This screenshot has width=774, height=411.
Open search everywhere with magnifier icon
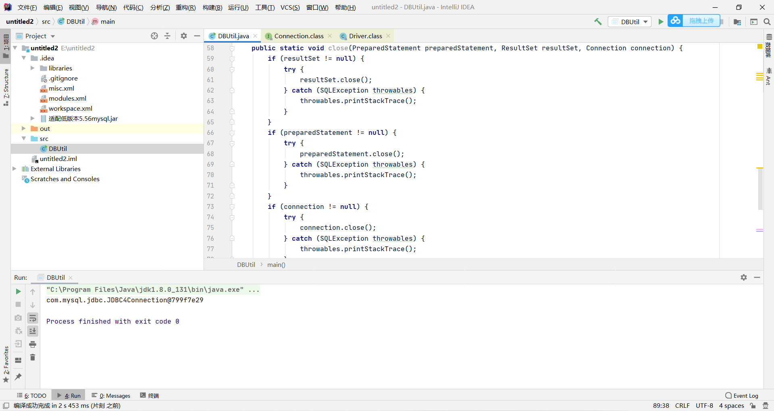coord(767,21)
